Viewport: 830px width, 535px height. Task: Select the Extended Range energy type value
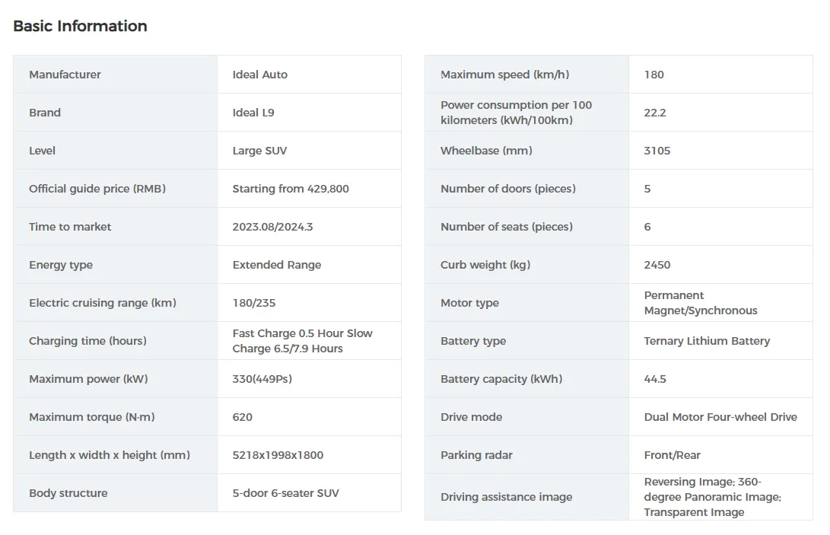[277, 265]
